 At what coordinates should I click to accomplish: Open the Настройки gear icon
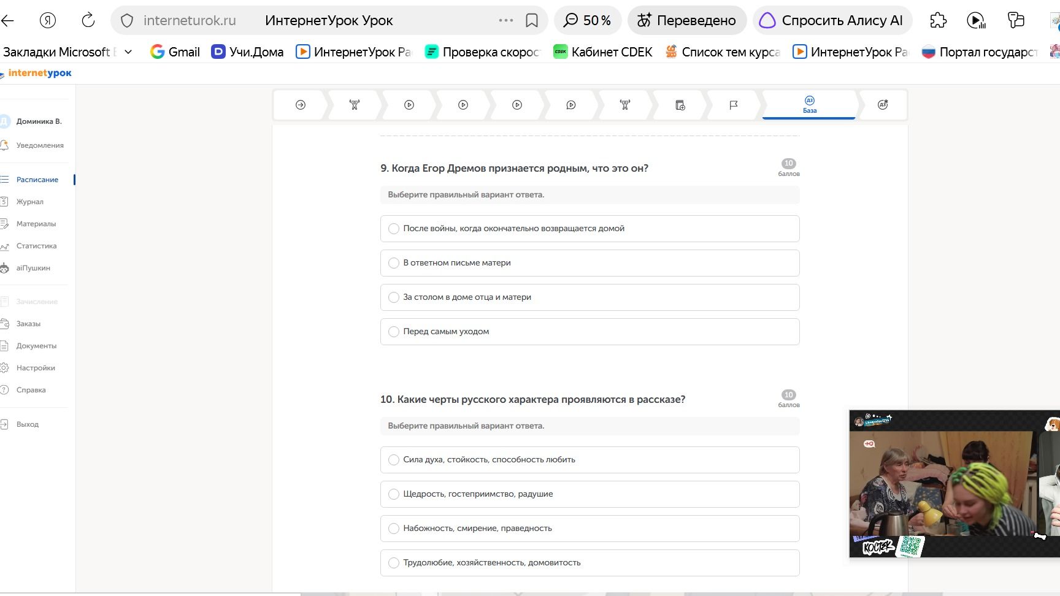(4, 368)
